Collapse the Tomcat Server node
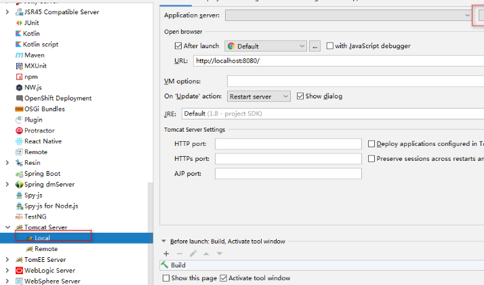484x285 pixels. 7,227
